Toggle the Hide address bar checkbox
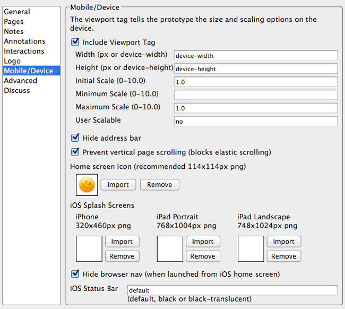The width and height of the screenshot is (345, 309). (x=75, y=138)
